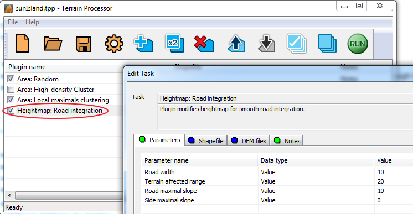Open the File menu
Image resolution: width=413 pixels, height=214 pixels.
click(x=13, y=22)
